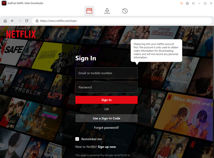Go to the home page
This screenshot has width=214, height=158.
click(x=5, y=21)
